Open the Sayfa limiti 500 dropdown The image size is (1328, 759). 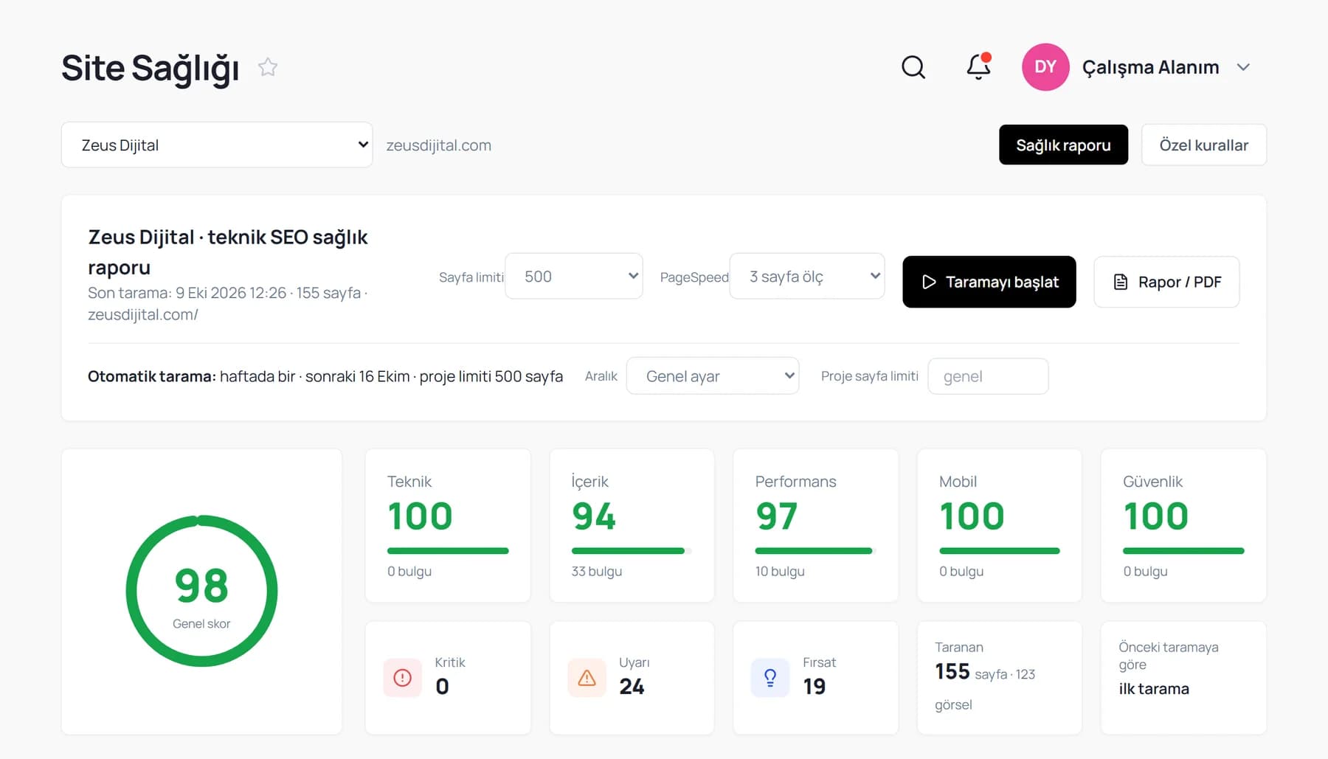574,276
